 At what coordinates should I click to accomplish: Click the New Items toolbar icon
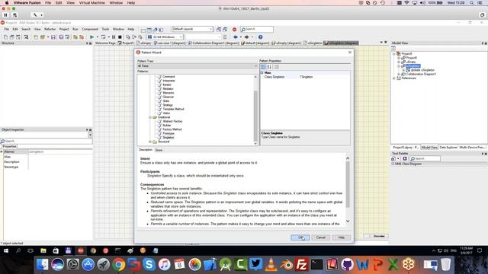[5, 37]
